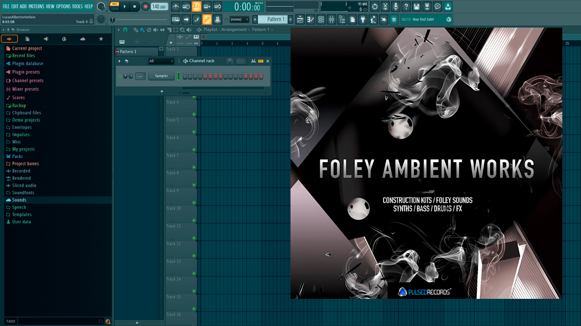Arm the red record button

145,6
